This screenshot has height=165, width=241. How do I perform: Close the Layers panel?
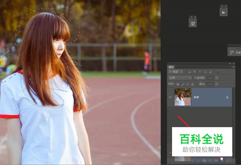click(234, 64)
